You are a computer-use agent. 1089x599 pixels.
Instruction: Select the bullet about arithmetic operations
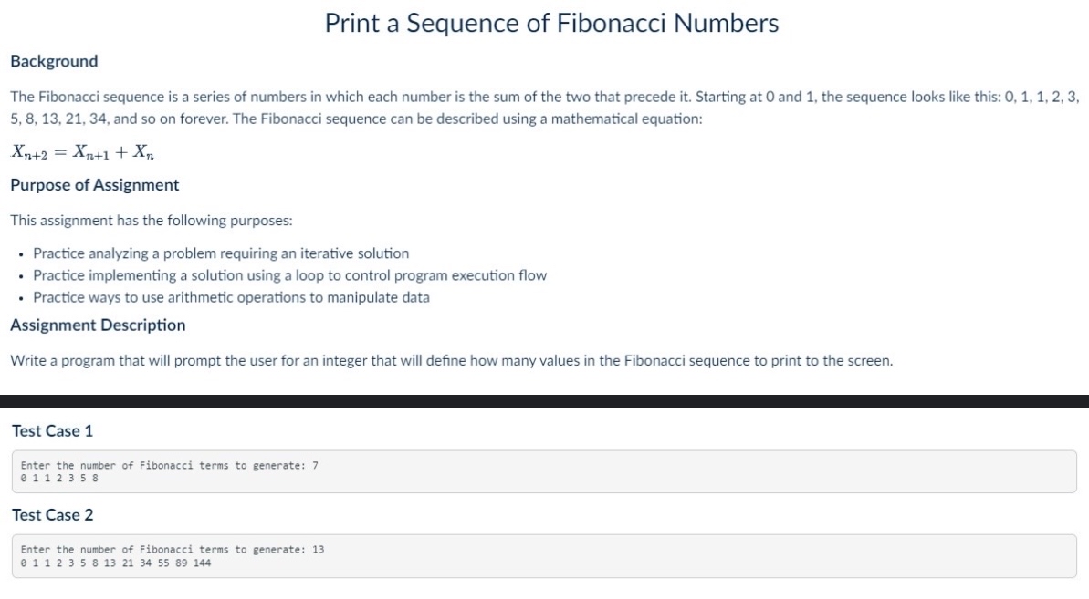click(x=231, y=297)
